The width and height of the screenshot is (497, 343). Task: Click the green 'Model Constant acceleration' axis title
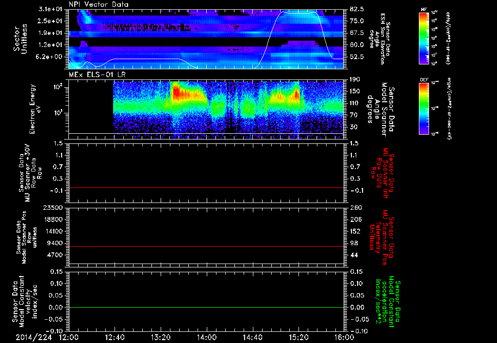click(388, 302)
